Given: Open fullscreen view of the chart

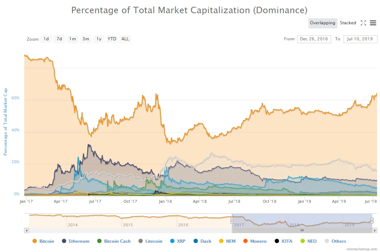Looking at the screenshot, I should 363,23.
